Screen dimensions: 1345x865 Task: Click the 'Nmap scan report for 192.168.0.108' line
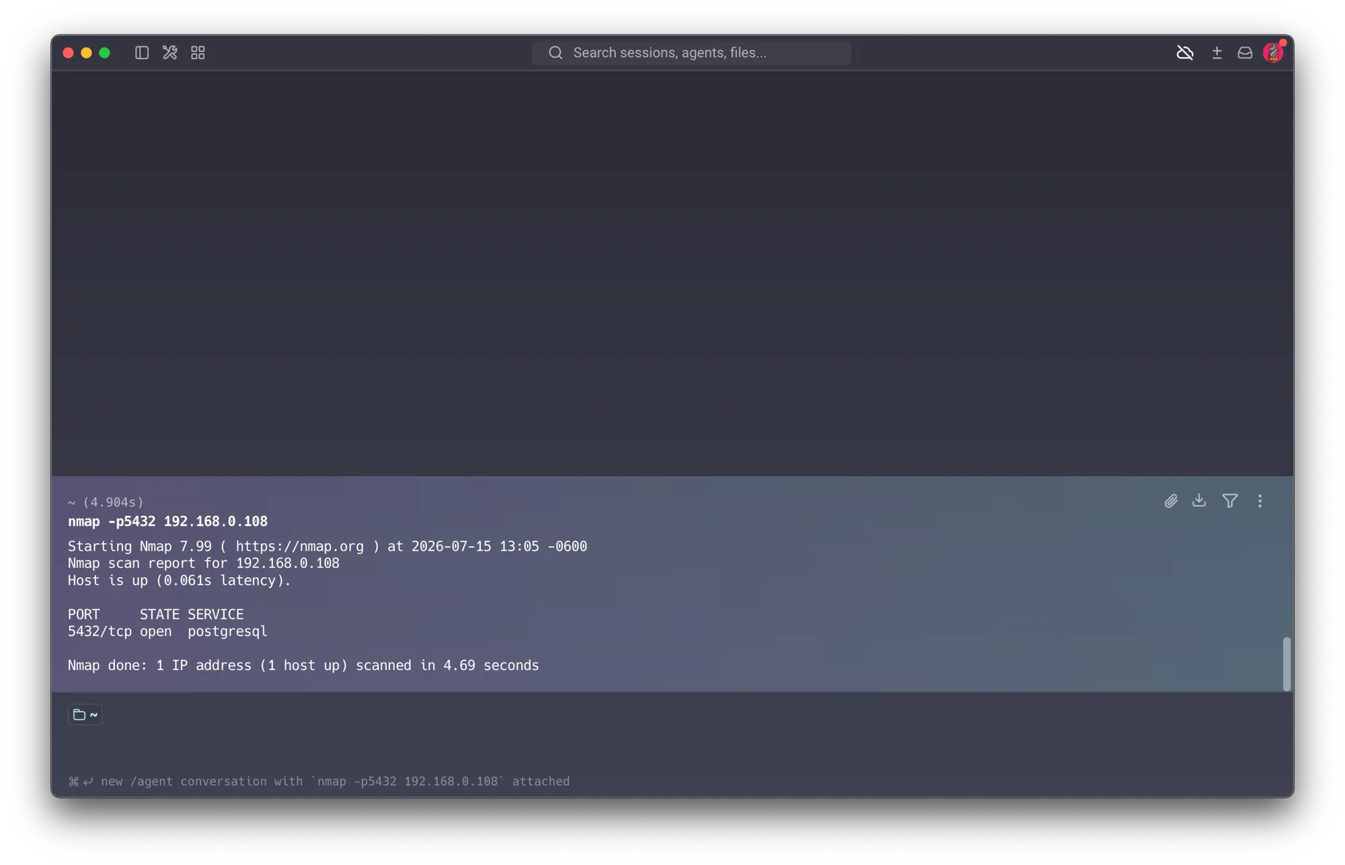click(204, 563)
